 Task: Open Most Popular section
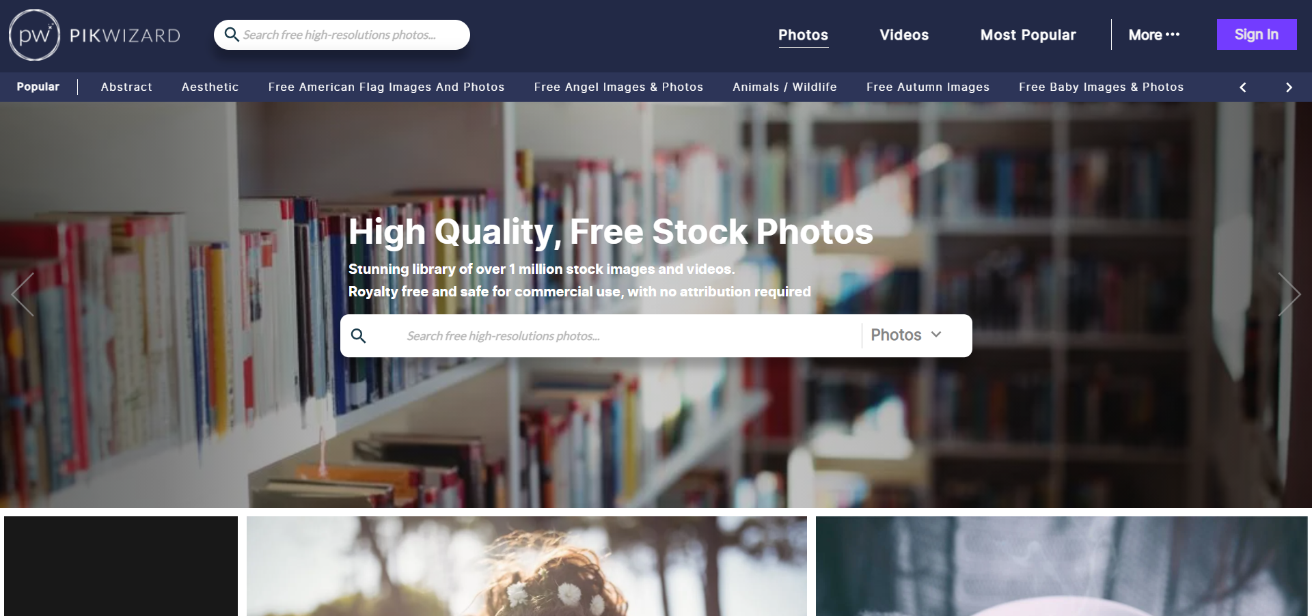click(1028, 35)
